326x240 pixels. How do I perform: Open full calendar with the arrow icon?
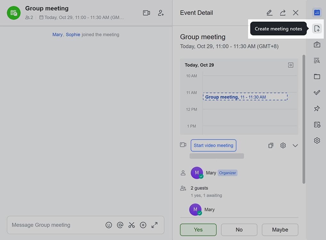[x=290, y=65]
